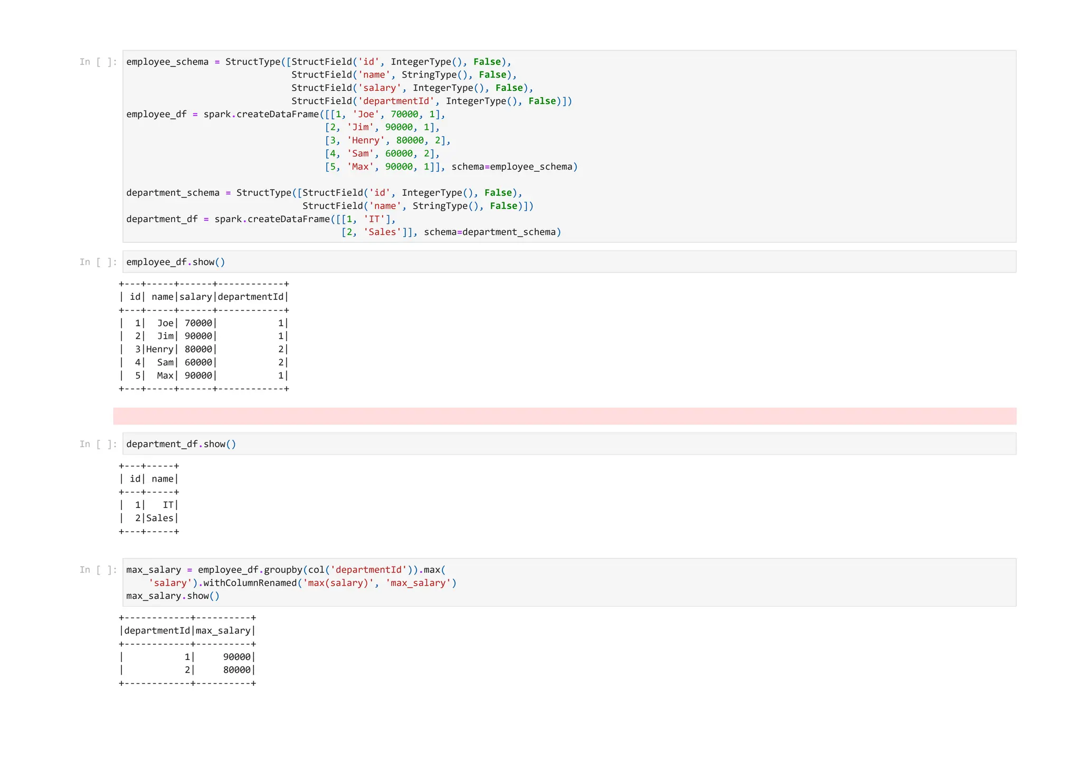The width and height of the screenshot is (1081, 764).
Task: Click 'In [ ]:' prompt beside department_df.show()
Action: (99, 444)
